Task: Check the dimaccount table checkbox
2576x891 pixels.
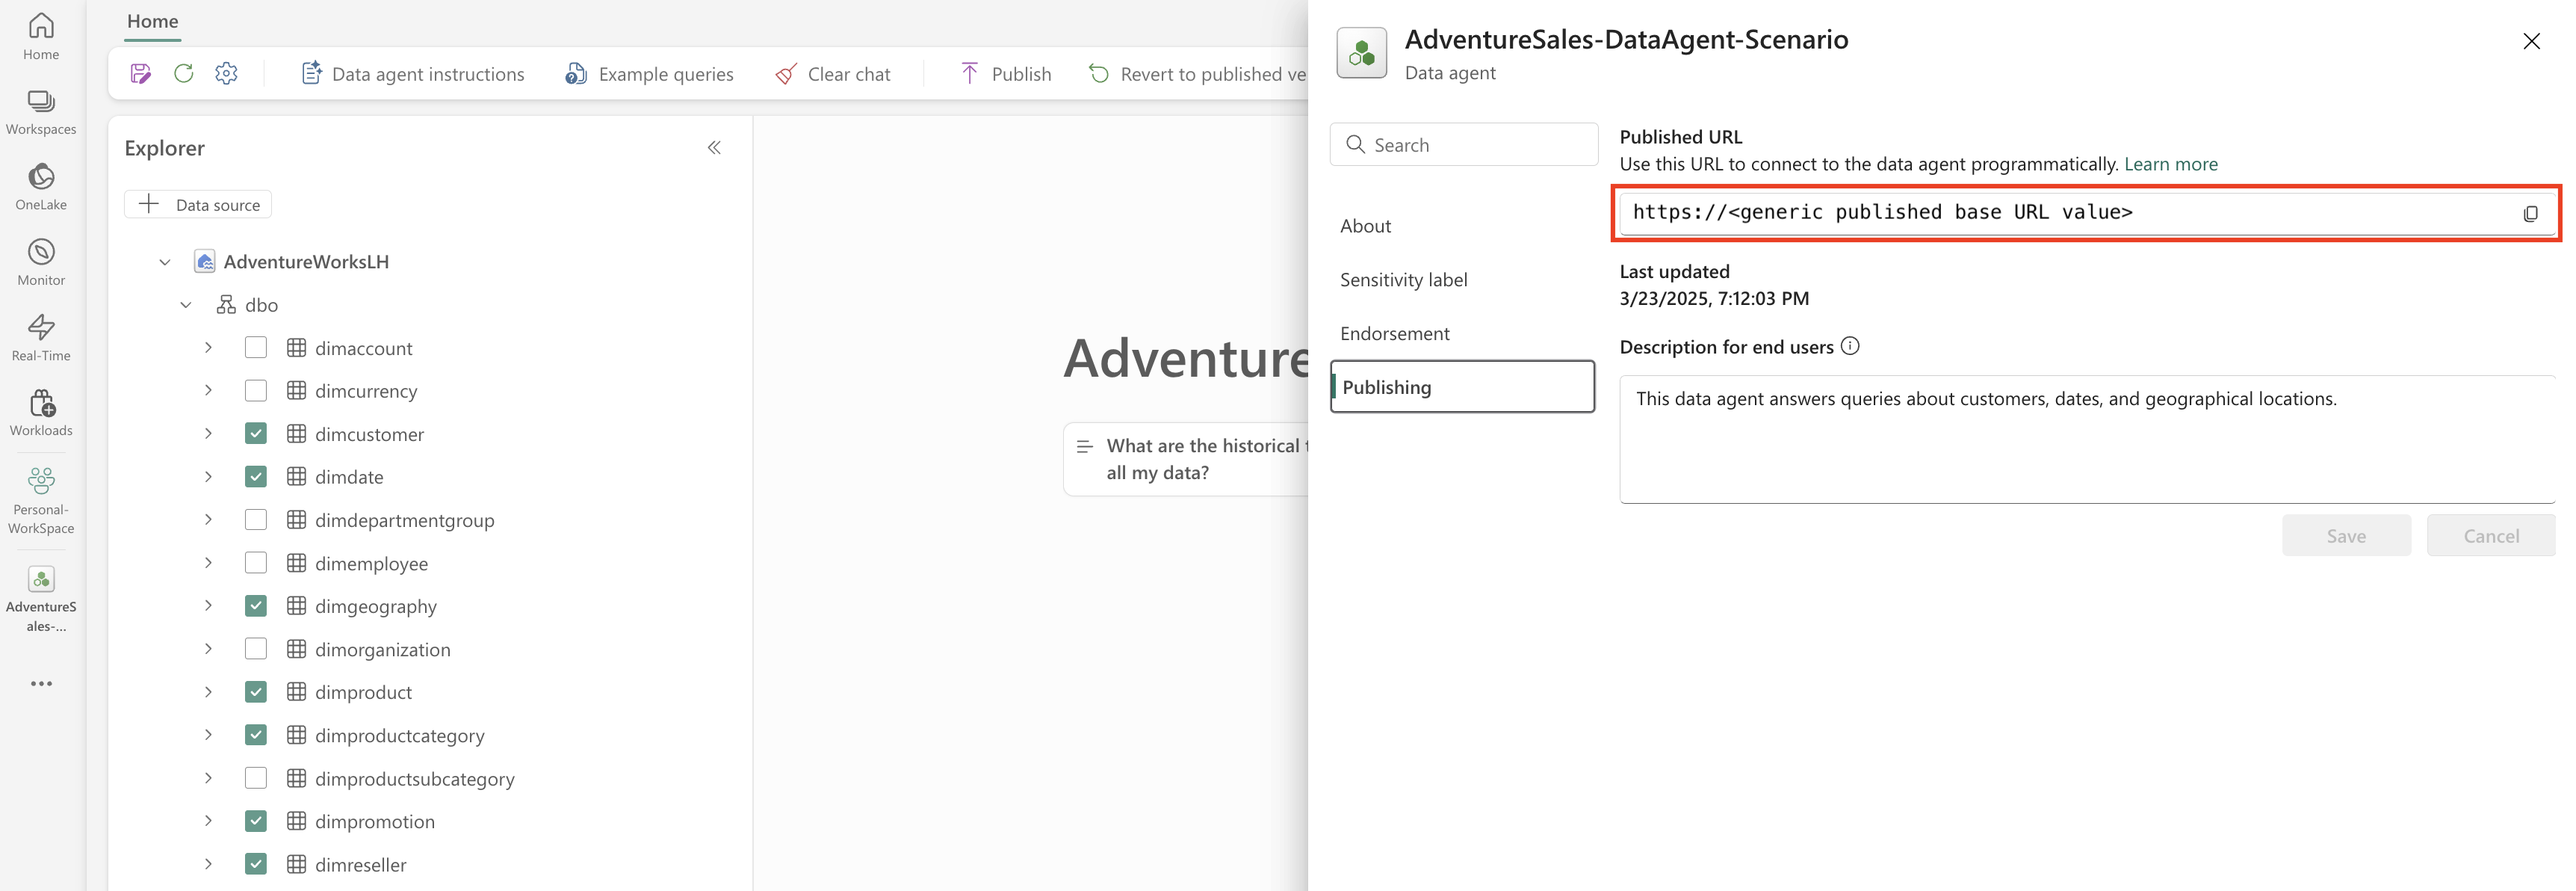Action: coord(256,347)
